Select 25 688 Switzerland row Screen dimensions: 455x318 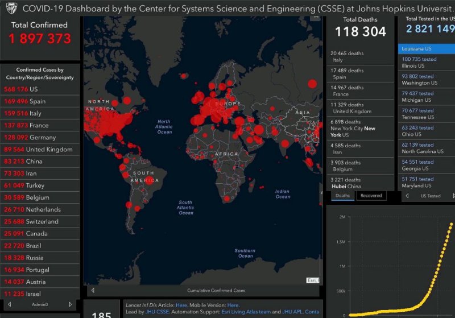40,222
